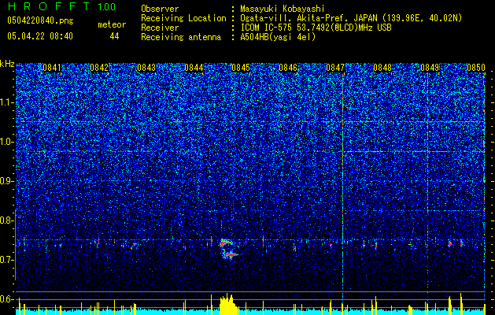Click the 0845 time marker
This screenshot has width=495, height=315.
pos(241,68)
